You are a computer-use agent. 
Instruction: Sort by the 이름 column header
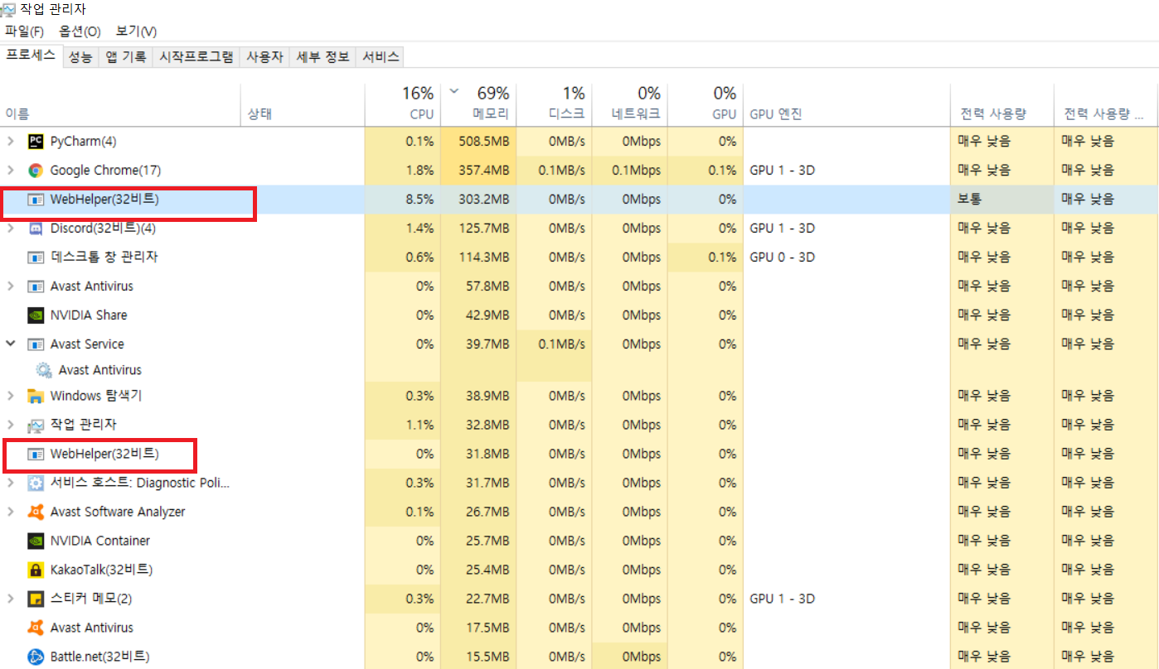click(x=120, y=105)
